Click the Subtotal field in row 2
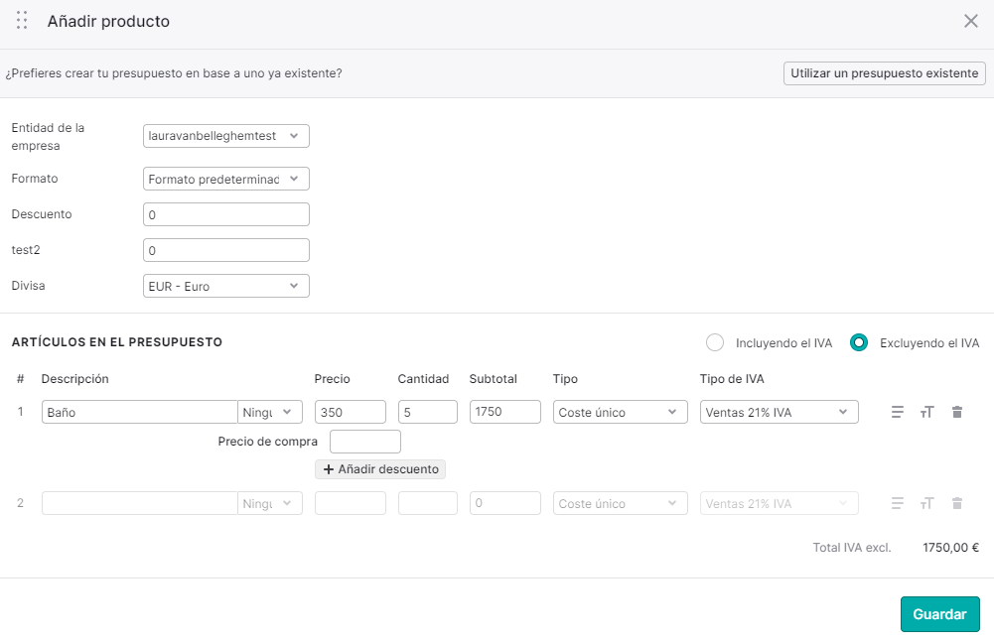The image size is (994, 644). click(x=505, y=503)
